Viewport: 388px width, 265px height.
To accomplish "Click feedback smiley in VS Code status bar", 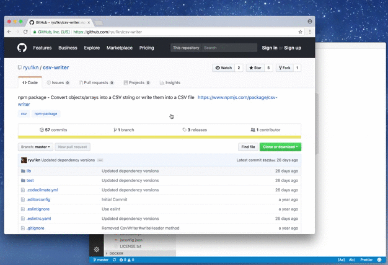I will (379, 260).
